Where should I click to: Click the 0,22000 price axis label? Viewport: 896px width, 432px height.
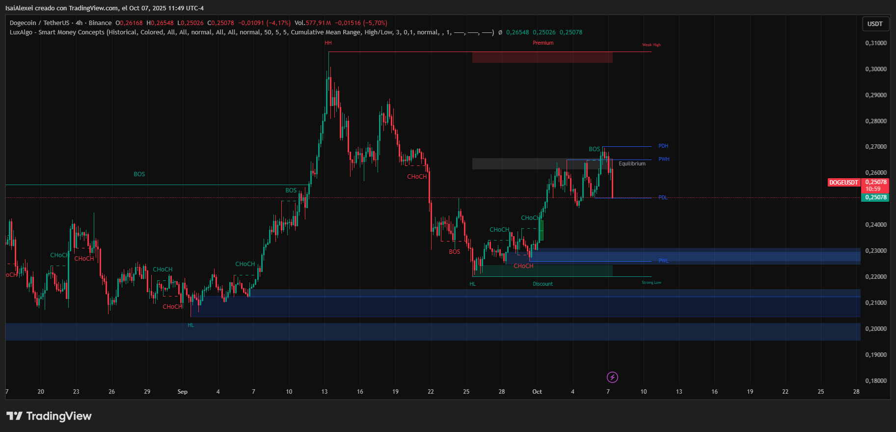(x=876, y=277)
